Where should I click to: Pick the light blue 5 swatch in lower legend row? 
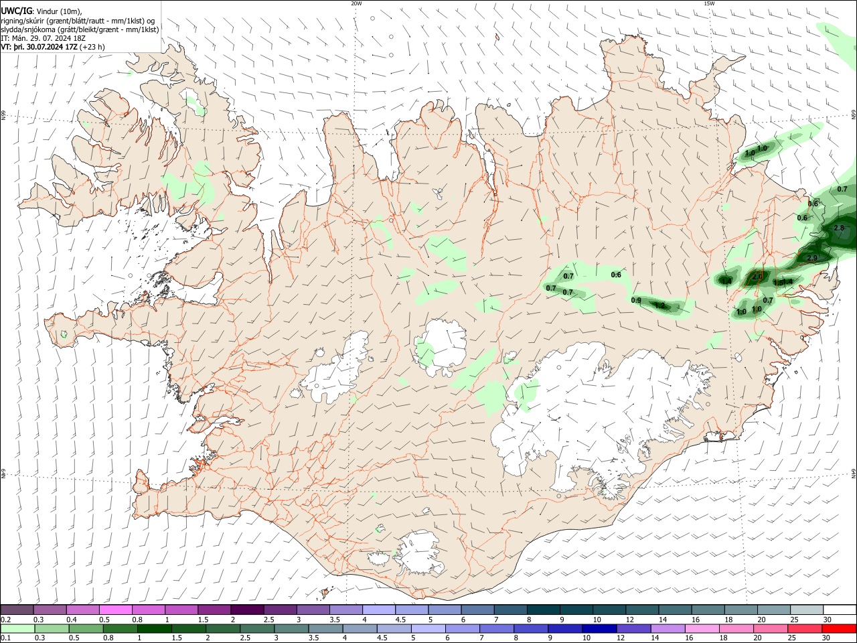[428, 628]
